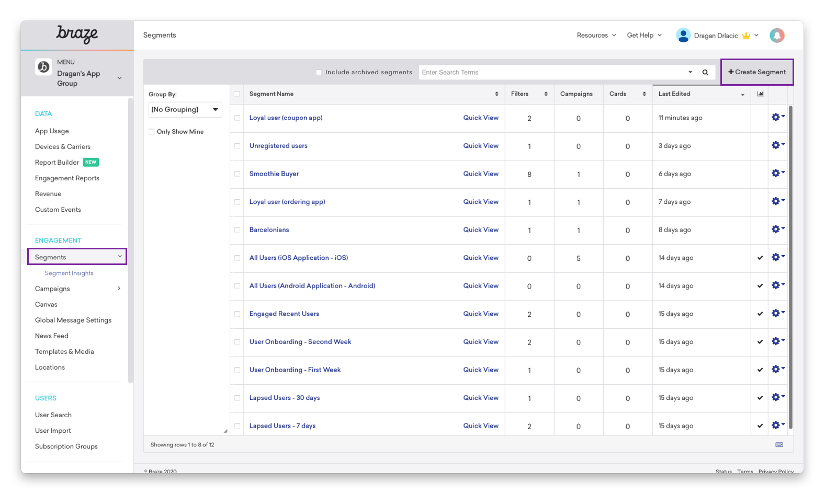825x494 pixels.
Task: Click checkmark in Engaged Recent Users row
Action: pyautogui.click(x=760, y=314)
